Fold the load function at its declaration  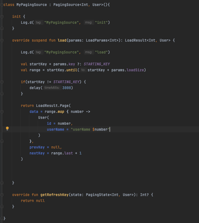pyautogui.click(x=2, y=40)
